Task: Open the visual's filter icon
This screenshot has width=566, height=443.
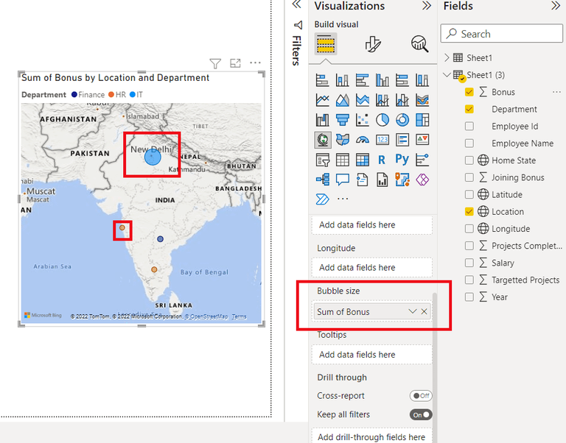Action: pos(215,63)
